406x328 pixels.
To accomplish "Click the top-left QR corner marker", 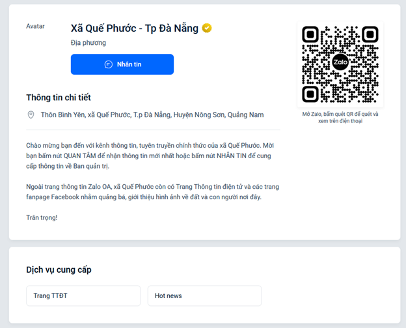I will 311,34.
